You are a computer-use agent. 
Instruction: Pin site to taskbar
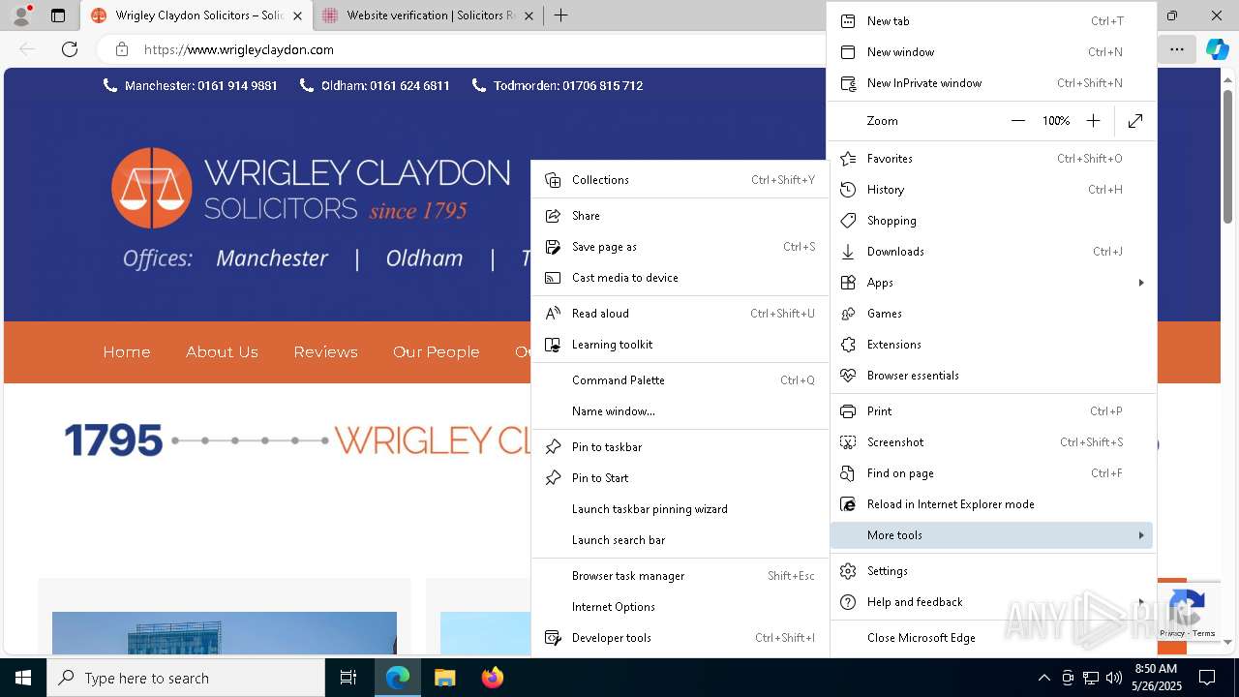pos(680,447)
